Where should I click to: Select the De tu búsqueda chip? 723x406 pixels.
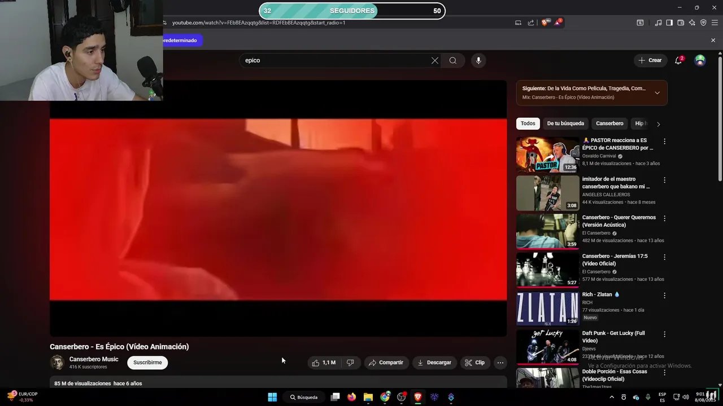click(x=565, y=123)
